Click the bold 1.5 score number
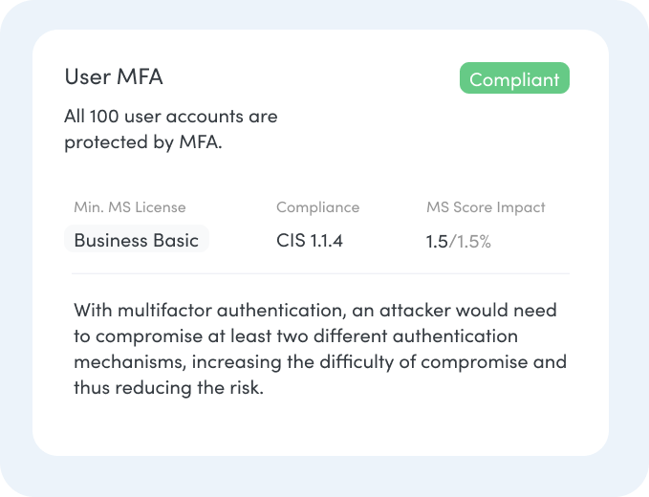The height and width of the screenshot is (497, 649). click(x=437, y=242)
